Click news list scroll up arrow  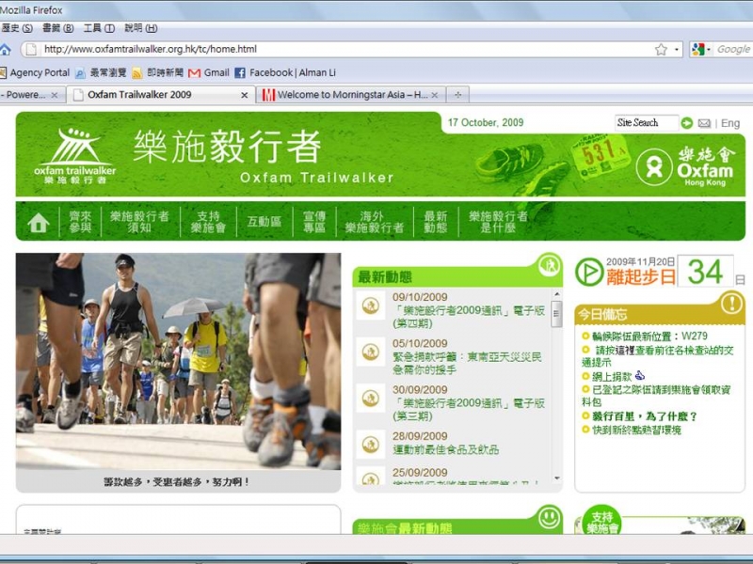[x=556, y=293]
